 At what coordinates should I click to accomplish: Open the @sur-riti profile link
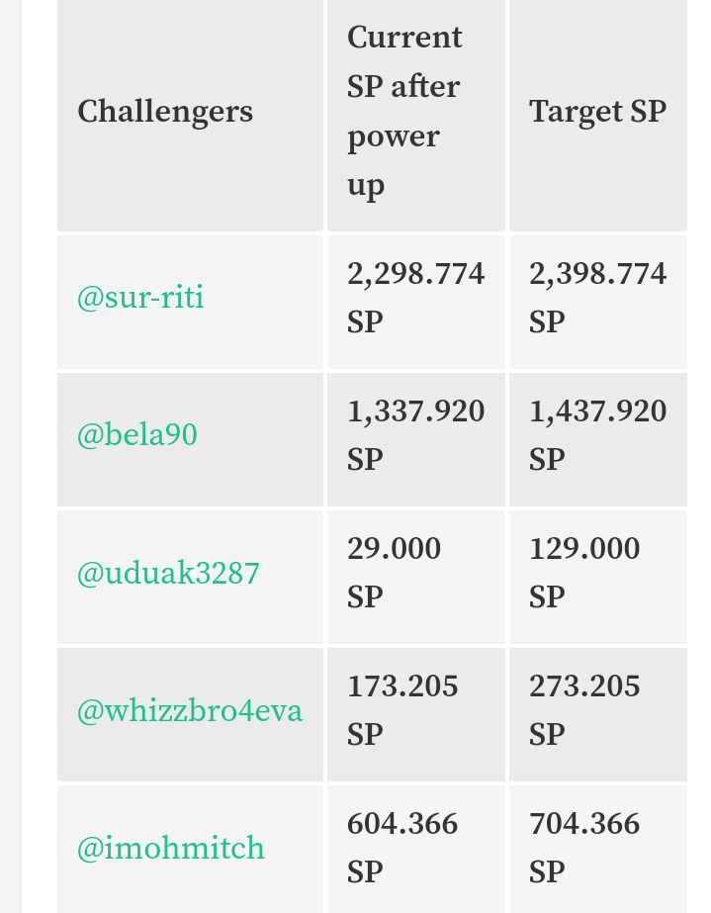click(x=140, y=298)
